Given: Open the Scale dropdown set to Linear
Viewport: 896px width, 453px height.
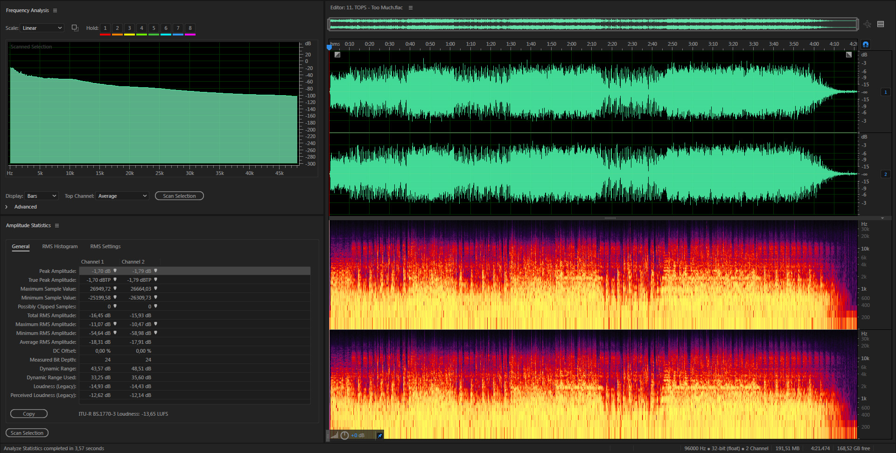Looking at the screenshot, I should click(x=42, y=28).
